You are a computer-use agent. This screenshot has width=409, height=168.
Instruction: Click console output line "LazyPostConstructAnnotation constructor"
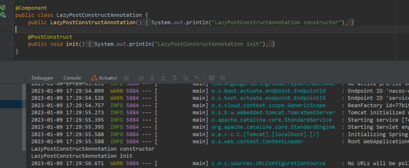(x=93, y=149)
